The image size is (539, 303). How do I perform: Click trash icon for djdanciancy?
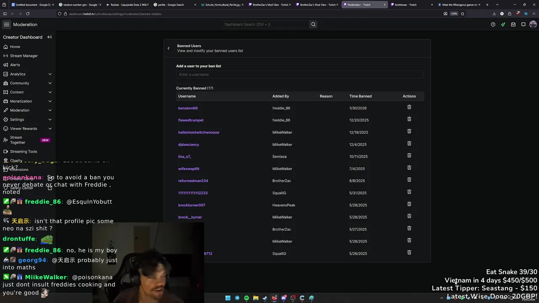409,144
